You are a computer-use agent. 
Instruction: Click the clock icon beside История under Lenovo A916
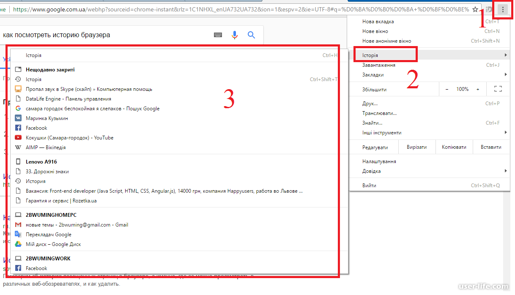pyautogui.click(x=18, y=181)
